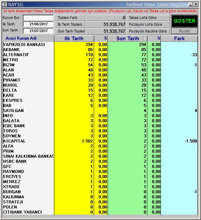
Task: Click SAYILGAN Fark value 4
Action: [x=196, y=111]
